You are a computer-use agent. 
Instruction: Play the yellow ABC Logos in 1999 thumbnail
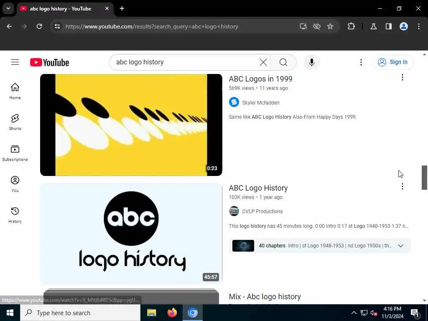tap(131, 125)
